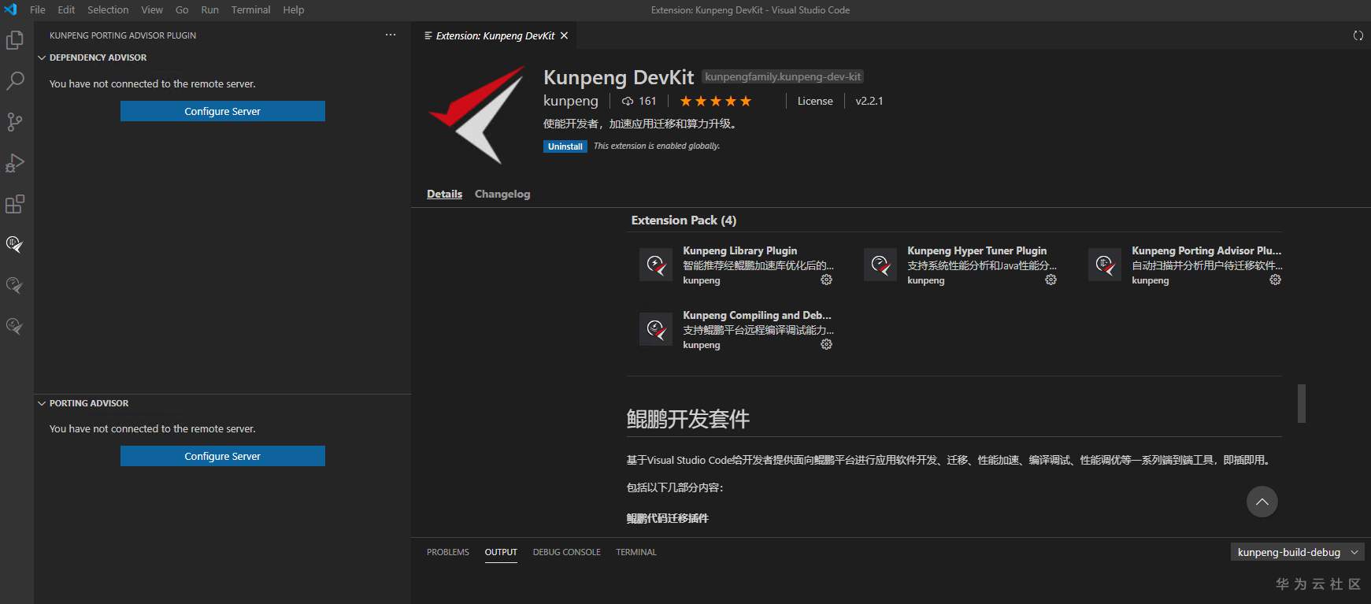Viewport: 1371px width, 604px height.
Task: Open the View menu
Action: coord(152,9)
